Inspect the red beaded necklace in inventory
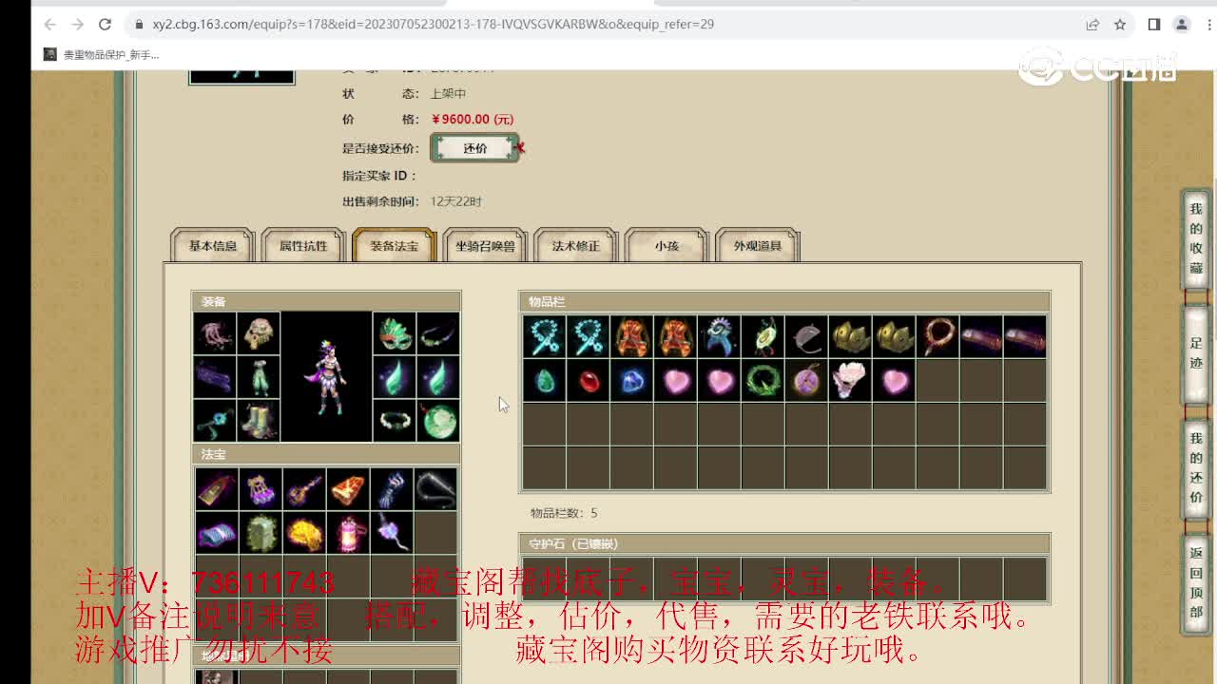 click(937, 336)
